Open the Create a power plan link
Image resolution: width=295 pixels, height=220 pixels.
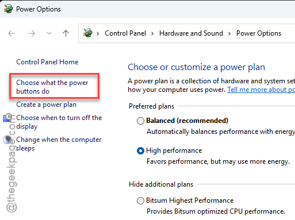pyautogui.click(x=46, y=105)
